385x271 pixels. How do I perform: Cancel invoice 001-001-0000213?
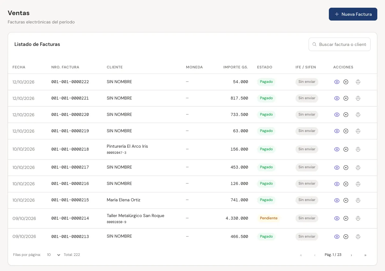coord(346,237)
